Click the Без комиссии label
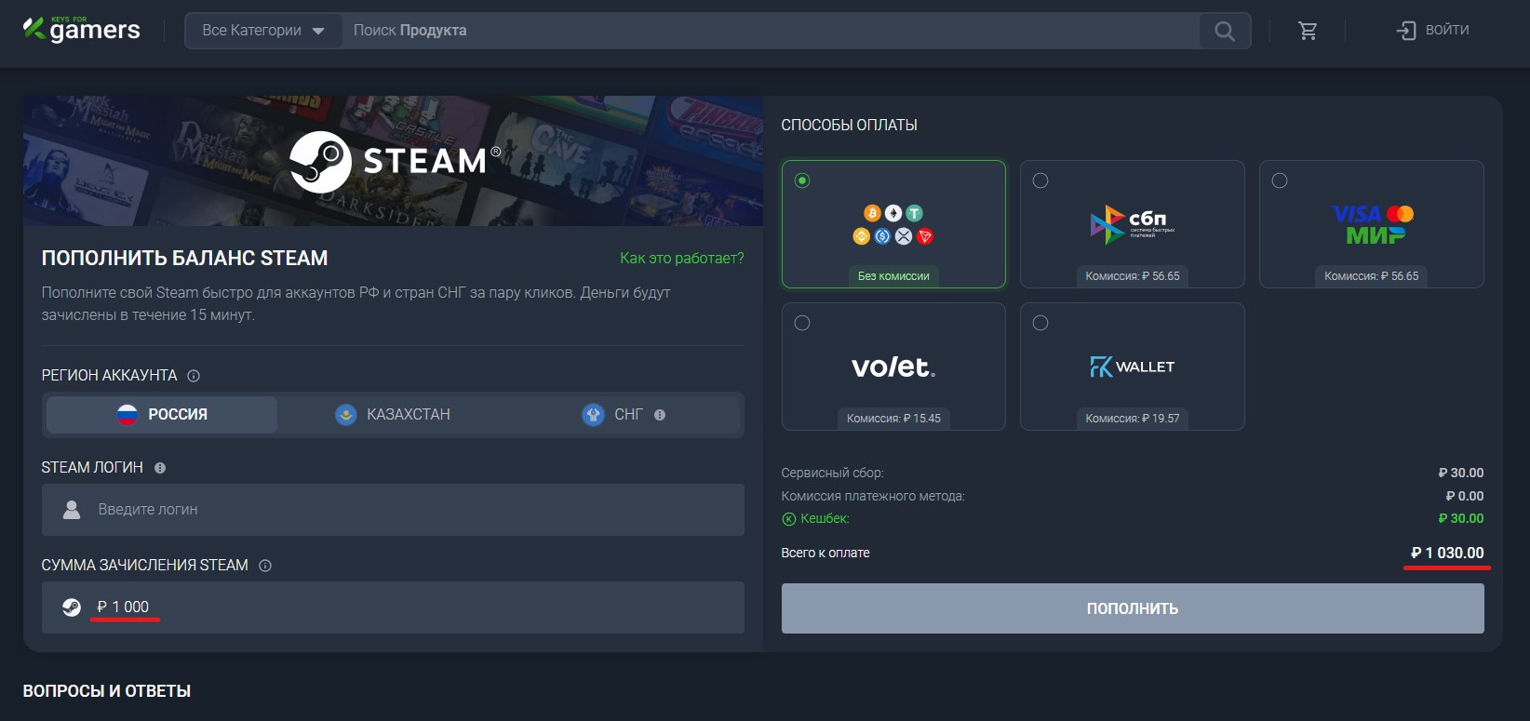This screenshot has height=721, width=1530. 893,276
